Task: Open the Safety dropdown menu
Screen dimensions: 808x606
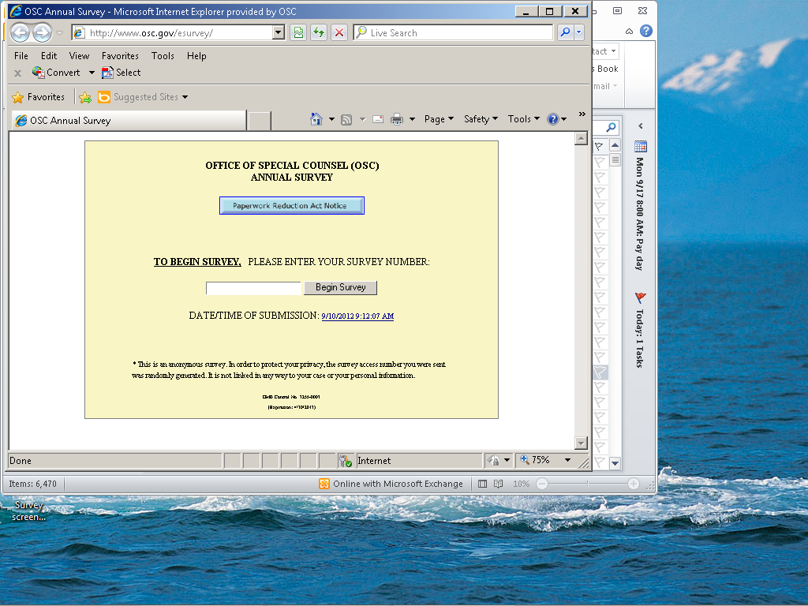Action: point(481,119)
